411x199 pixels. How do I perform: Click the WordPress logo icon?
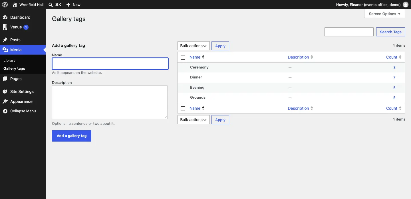pos(5,5)
